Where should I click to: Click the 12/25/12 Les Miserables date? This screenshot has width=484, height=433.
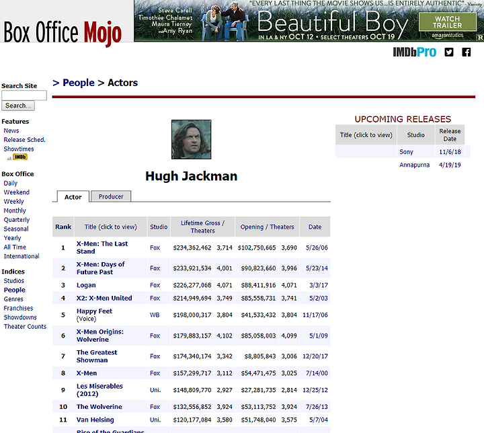(x=315, y=390)
